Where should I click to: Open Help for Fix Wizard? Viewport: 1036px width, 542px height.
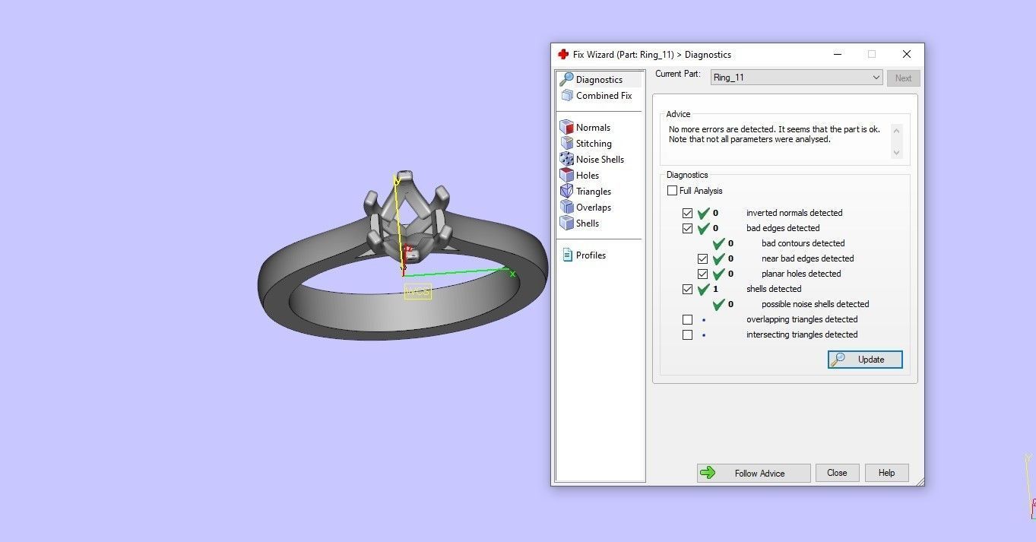pos(886,473)
